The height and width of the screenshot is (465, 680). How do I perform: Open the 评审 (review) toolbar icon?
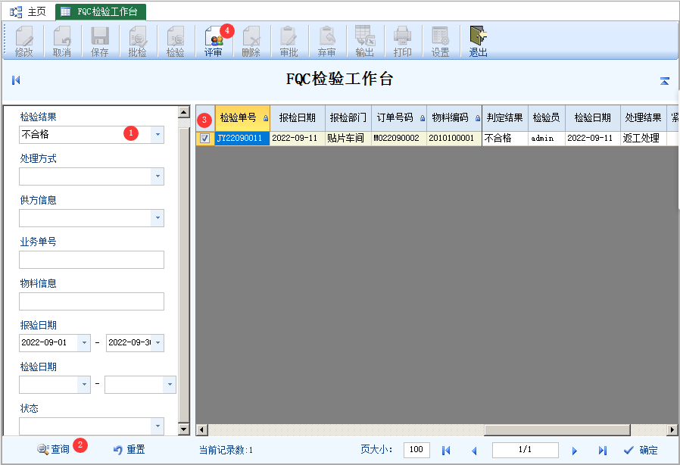pyautogui.click(x=214, y=41)
